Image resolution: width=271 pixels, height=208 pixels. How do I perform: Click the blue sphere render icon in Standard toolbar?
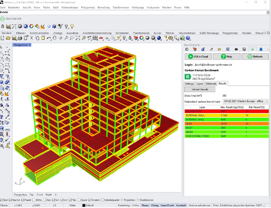tap(159, 38)
